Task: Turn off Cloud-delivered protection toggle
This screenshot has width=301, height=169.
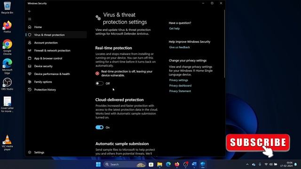Action: [99, 127]
